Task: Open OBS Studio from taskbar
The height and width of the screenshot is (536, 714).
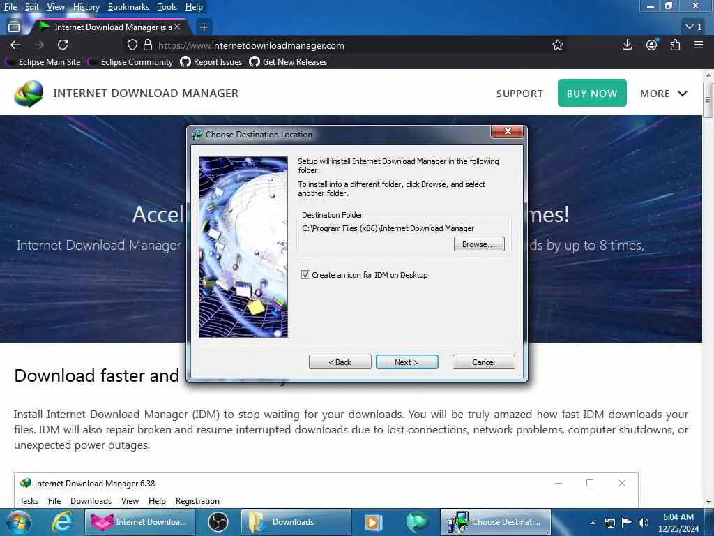Action: point(218,522)
